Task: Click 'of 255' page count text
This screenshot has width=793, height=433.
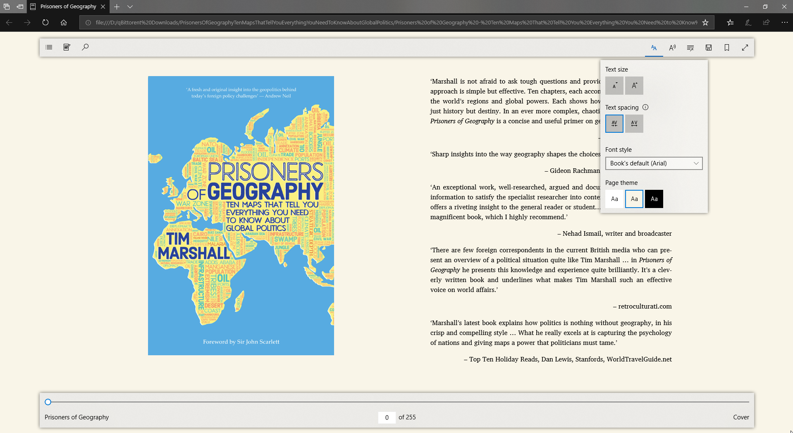Action: (407, 417)
